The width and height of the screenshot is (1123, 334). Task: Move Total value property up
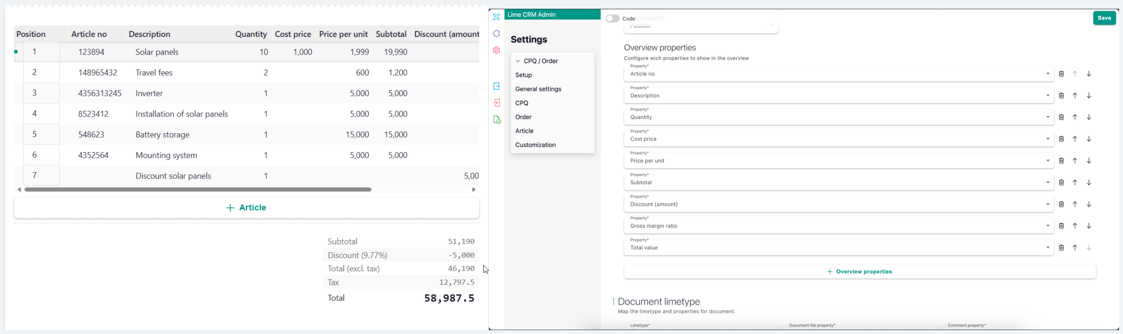pyautogui.click(x=1075, y=248)
